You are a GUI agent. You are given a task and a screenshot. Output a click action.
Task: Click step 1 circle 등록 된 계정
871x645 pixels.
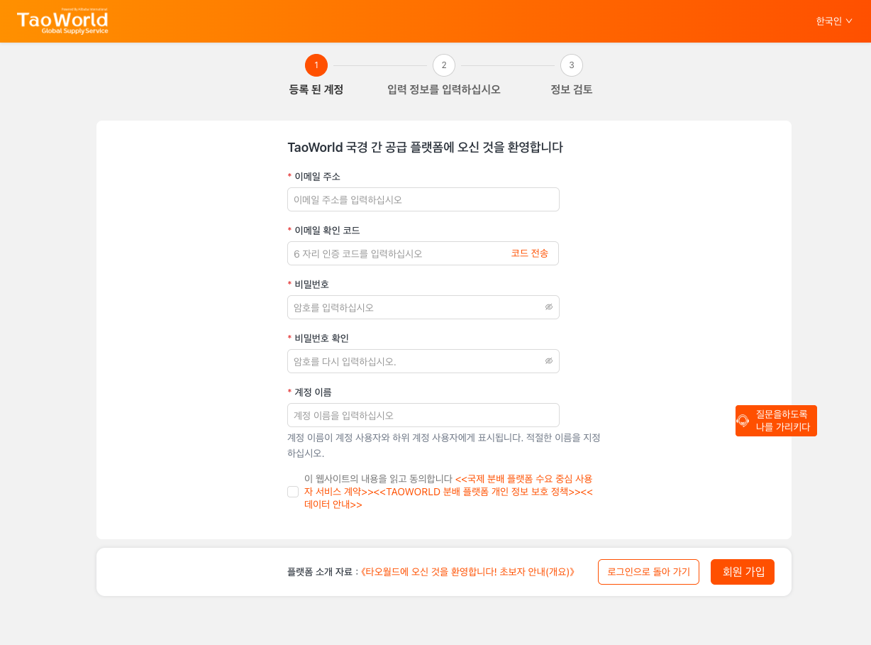click(316, 65)
